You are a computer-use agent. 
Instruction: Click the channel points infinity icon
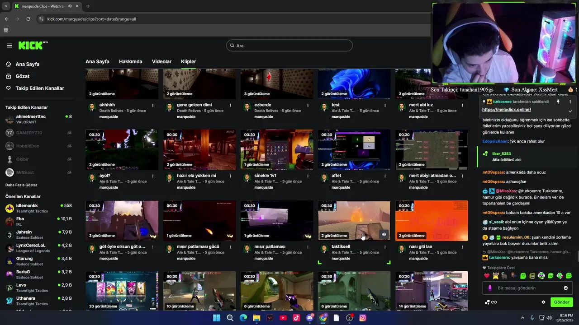tap(494, 302)
